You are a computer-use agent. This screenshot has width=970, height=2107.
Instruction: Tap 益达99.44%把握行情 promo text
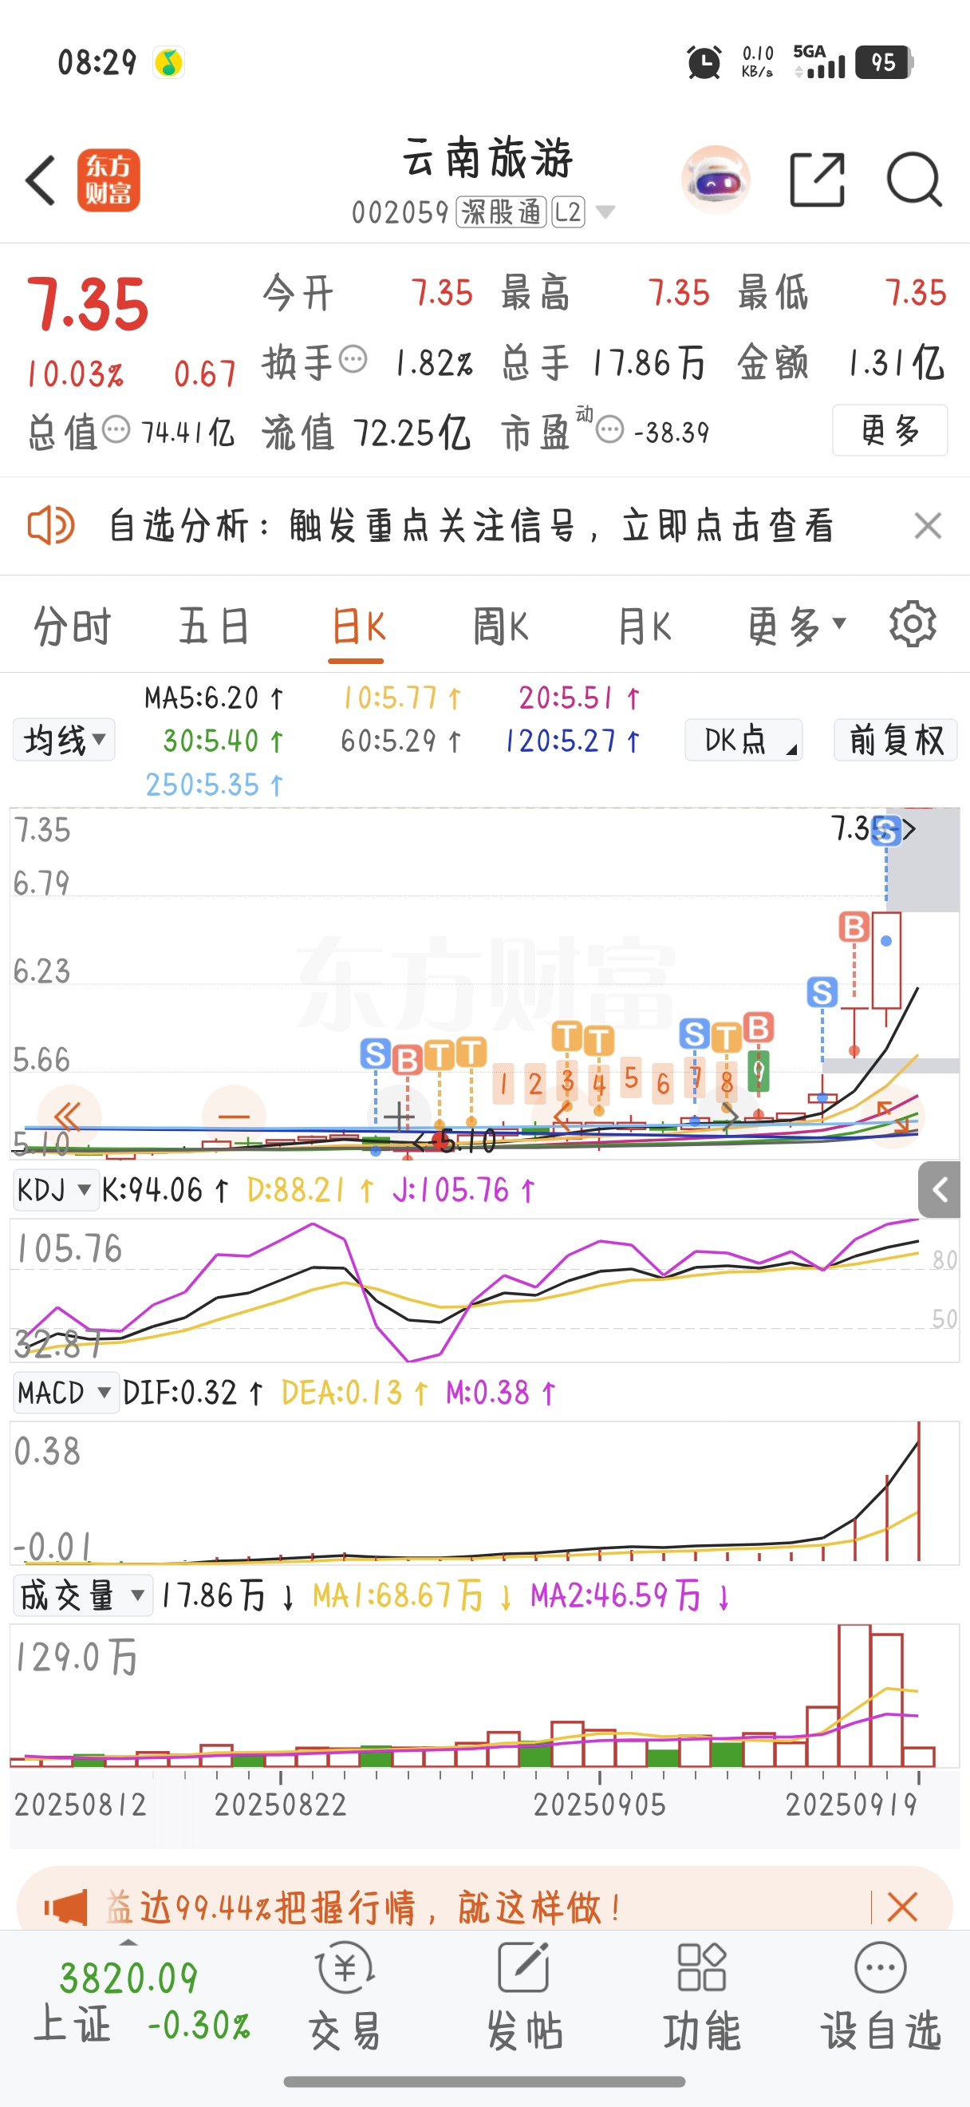(364, 1907)
